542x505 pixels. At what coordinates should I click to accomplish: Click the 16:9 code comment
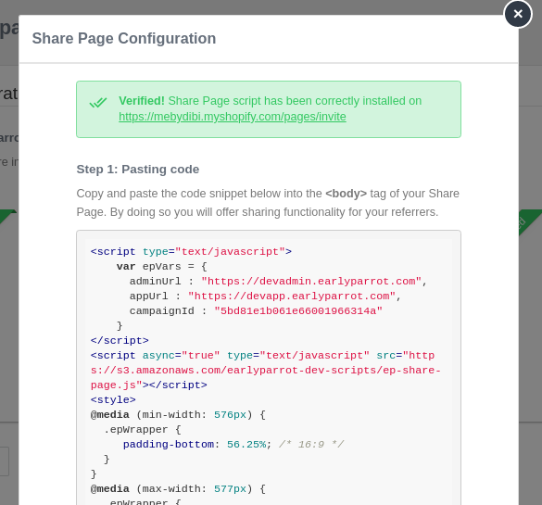tap(311, 445)
